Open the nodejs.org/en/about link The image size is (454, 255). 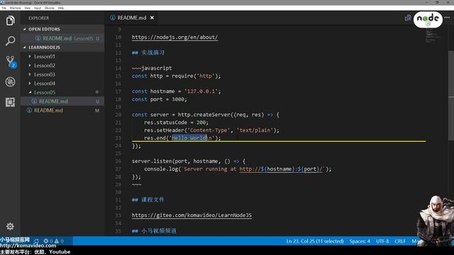[175, 37]
